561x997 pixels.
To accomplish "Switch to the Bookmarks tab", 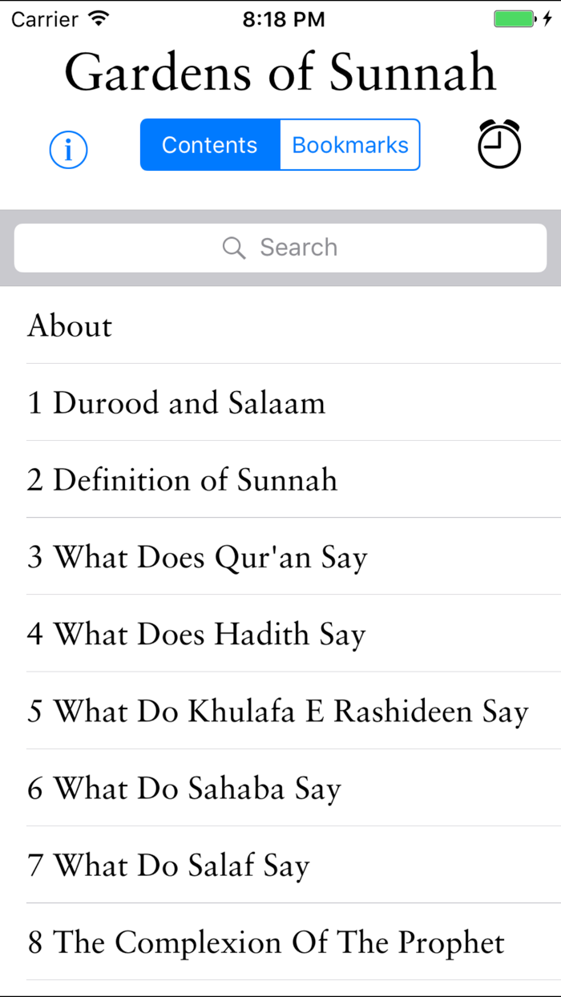I will tap(350, 145).
